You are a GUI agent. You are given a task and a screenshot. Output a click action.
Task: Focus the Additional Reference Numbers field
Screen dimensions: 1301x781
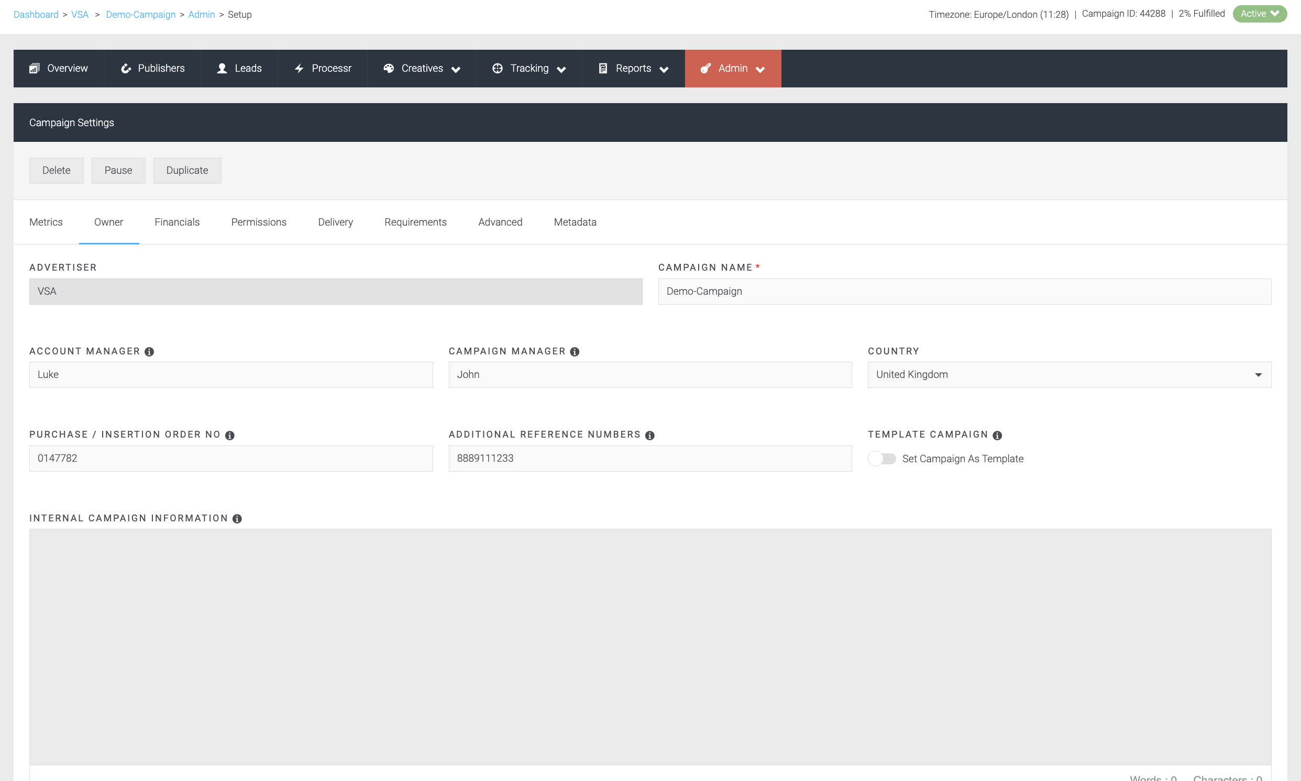tap(650, 459)
